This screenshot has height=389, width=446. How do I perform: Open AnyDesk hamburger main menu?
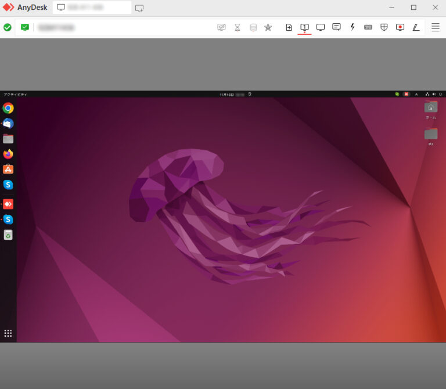[436, 27]
